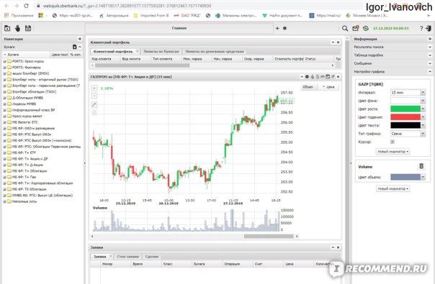Sort by Цена посл. column header
This screenshot has height=284, width=435.
pyautogui.click(x=60, y=55)
